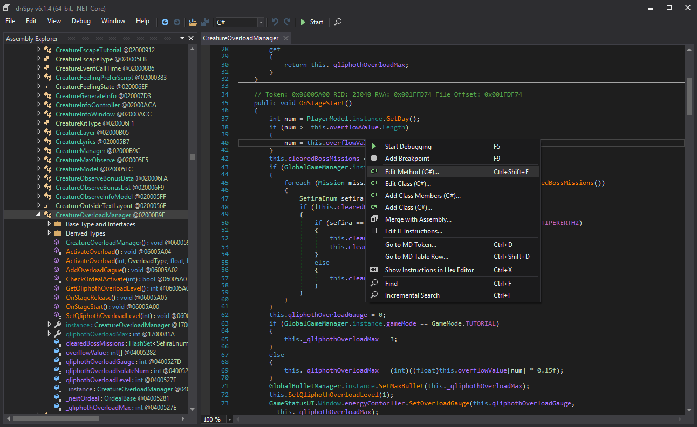Select the OnStageRelease() method in tree

(x=90, y=297)
